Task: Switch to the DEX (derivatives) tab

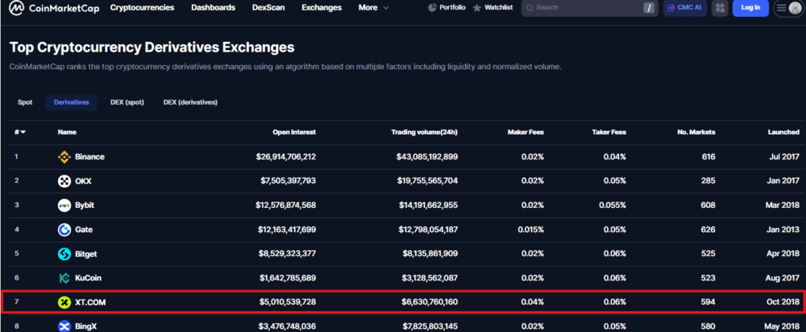Action: coord(190,102)
